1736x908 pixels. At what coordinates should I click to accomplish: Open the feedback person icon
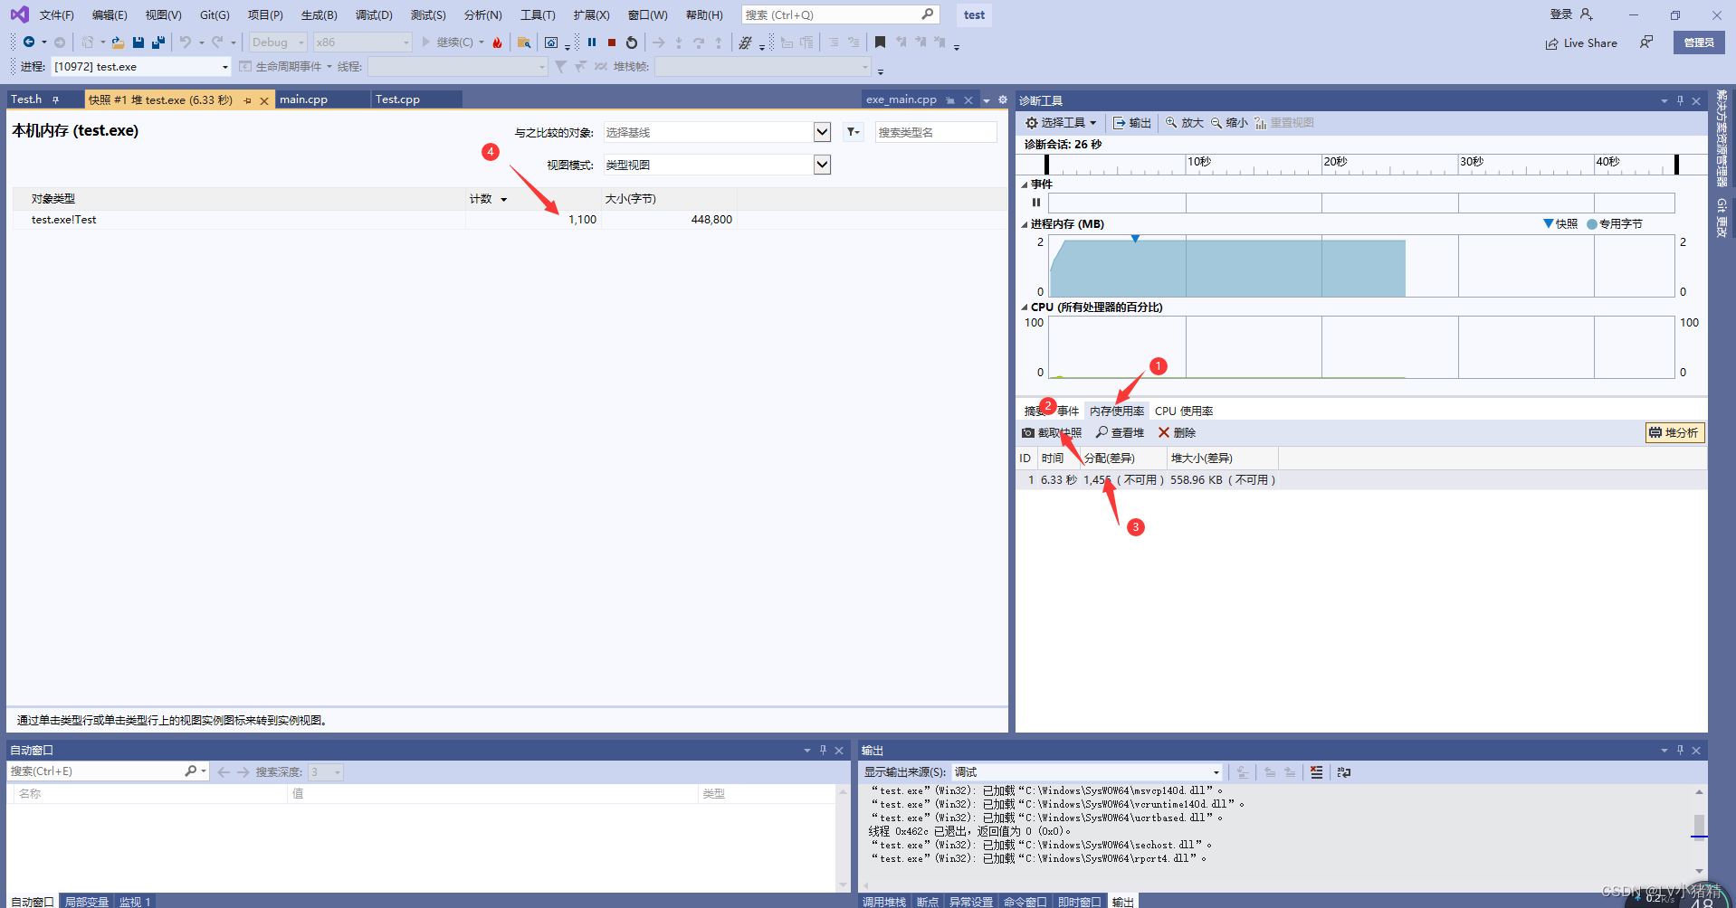[x=1646, y=43]
